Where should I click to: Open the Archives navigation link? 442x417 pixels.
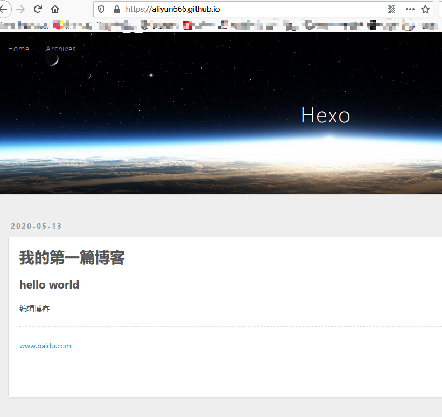61,49
